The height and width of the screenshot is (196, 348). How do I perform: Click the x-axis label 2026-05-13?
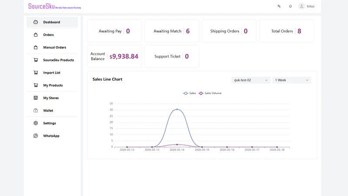pyautogui.click(x=152, y=150)
